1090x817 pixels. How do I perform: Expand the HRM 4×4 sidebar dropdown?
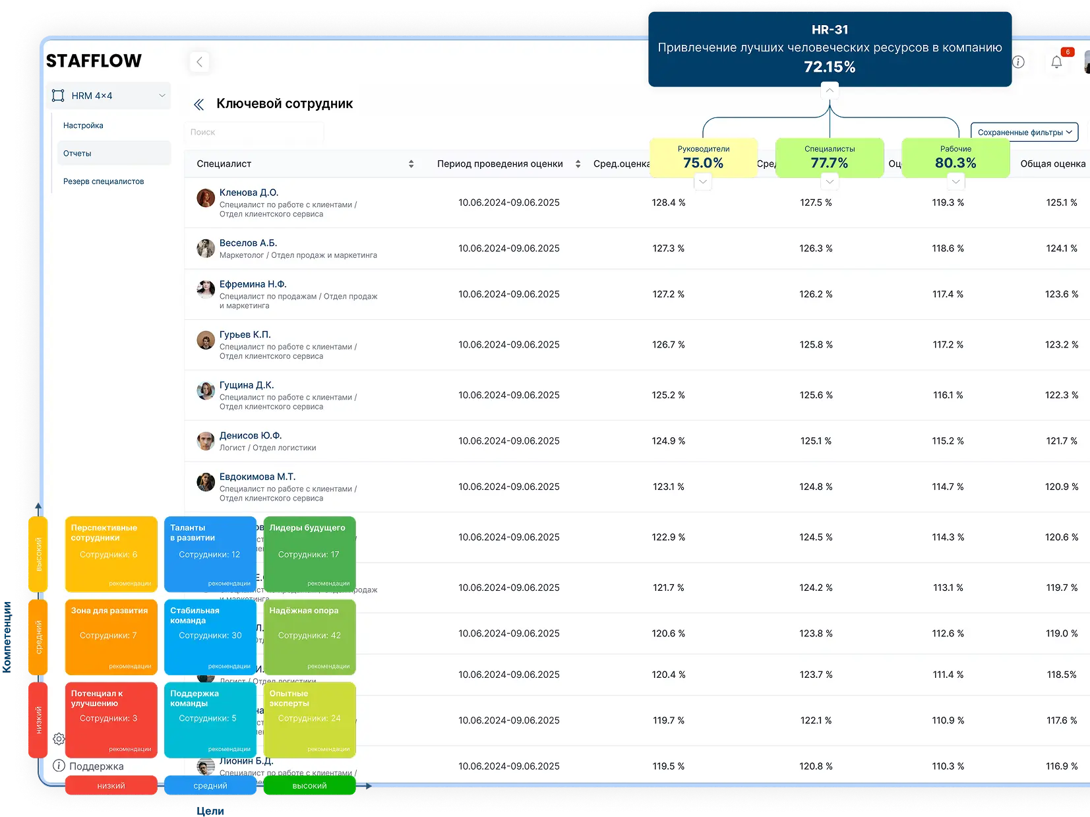coord(162,96)
